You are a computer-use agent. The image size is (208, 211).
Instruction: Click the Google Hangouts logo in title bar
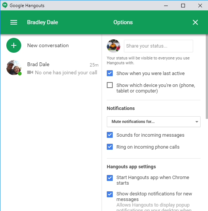coord(5,5)
